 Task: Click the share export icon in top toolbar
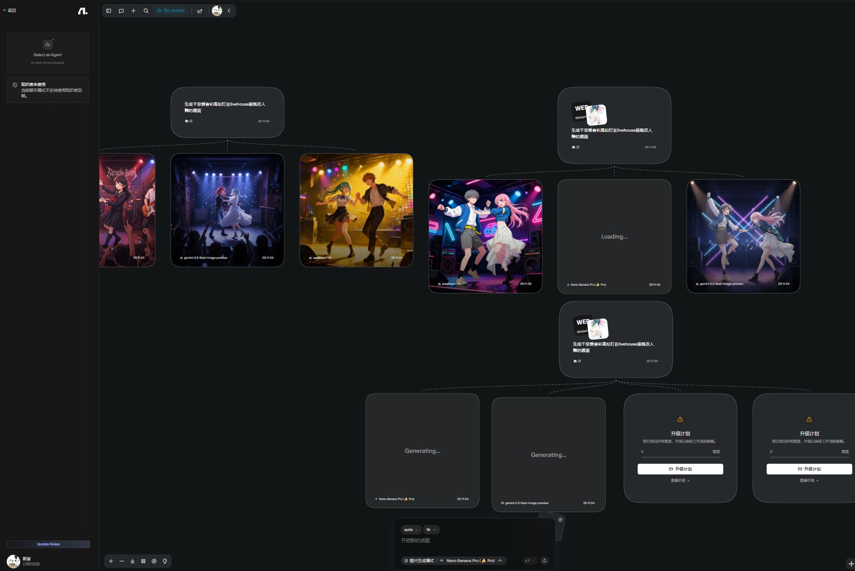coord(200,11)
